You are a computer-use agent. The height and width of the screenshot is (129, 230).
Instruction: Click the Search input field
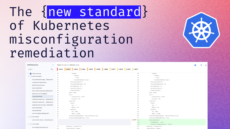coord(40,69)
